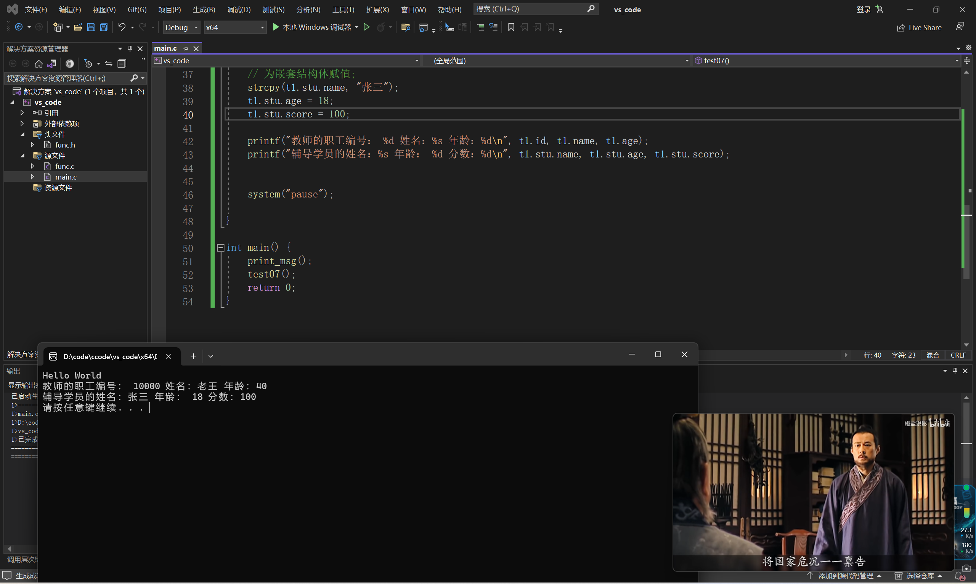The height and width of the screenshot is (584, 976).
Task: Open debugger target dropdown arrow
Action: pyautogui.click(x=356, y=27)
